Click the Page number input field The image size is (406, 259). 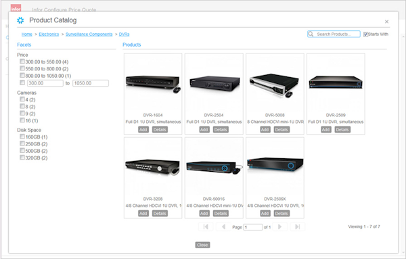point(253,227)
